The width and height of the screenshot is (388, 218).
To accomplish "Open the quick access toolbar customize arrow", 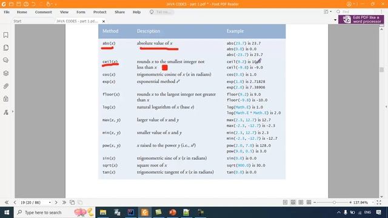I will tap(56, 4).
